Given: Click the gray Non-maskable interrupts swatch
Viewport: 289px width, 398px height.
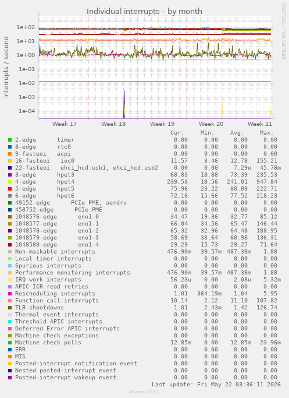Looking at the screenshot, I should click(10, 252).
